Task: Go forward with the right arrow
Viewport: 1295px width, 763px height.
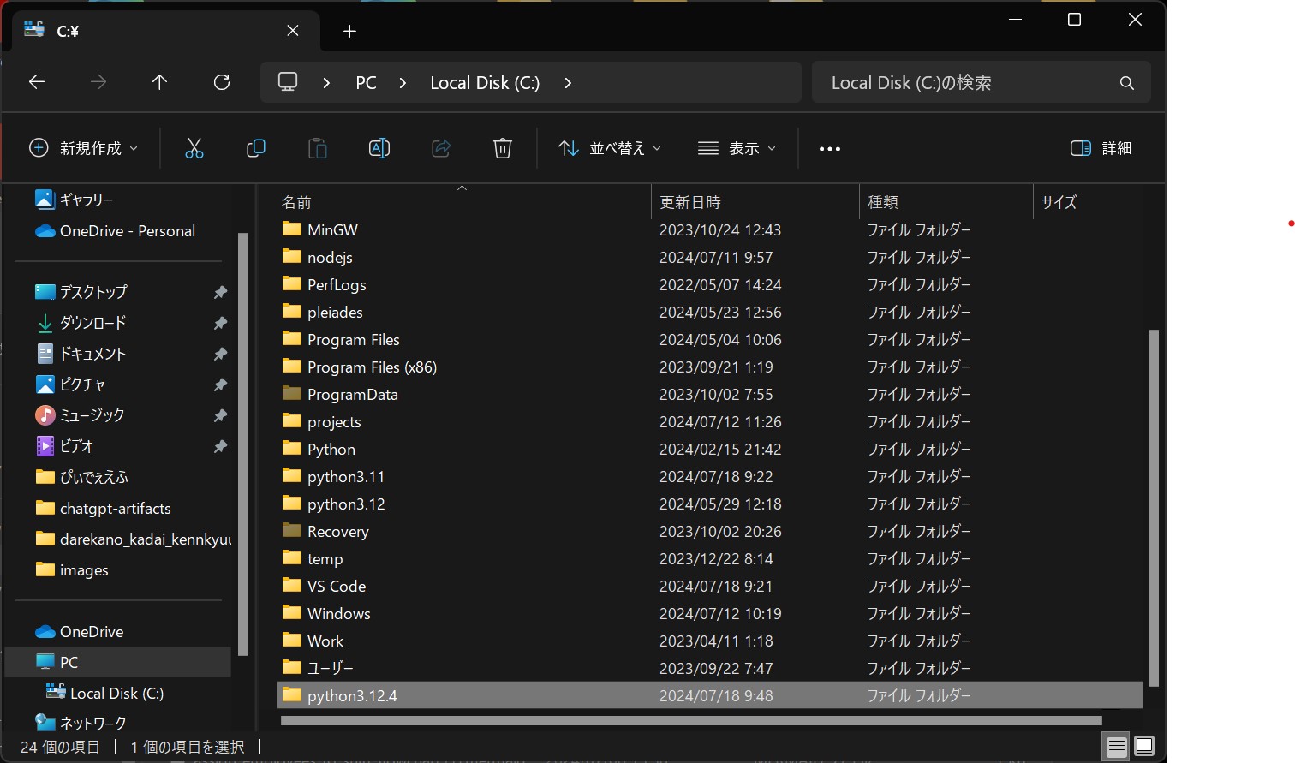Action: point(98,82)
